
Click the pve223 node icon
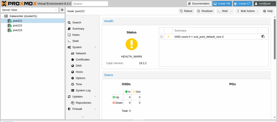tap(10, 30)
